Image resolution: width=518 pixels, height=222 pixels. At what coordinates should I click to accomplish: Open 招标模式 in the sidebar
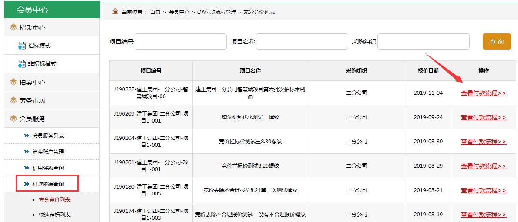(51, 46)
